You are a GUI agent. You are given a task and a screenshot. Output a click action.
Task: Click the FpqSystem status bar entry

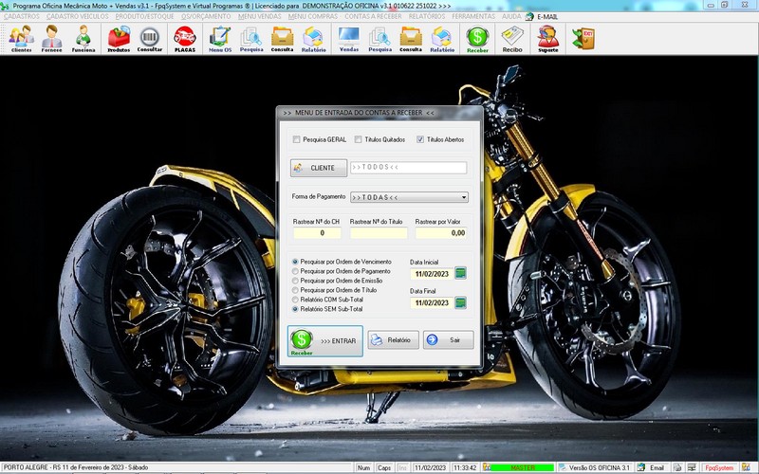pos(719,467)
